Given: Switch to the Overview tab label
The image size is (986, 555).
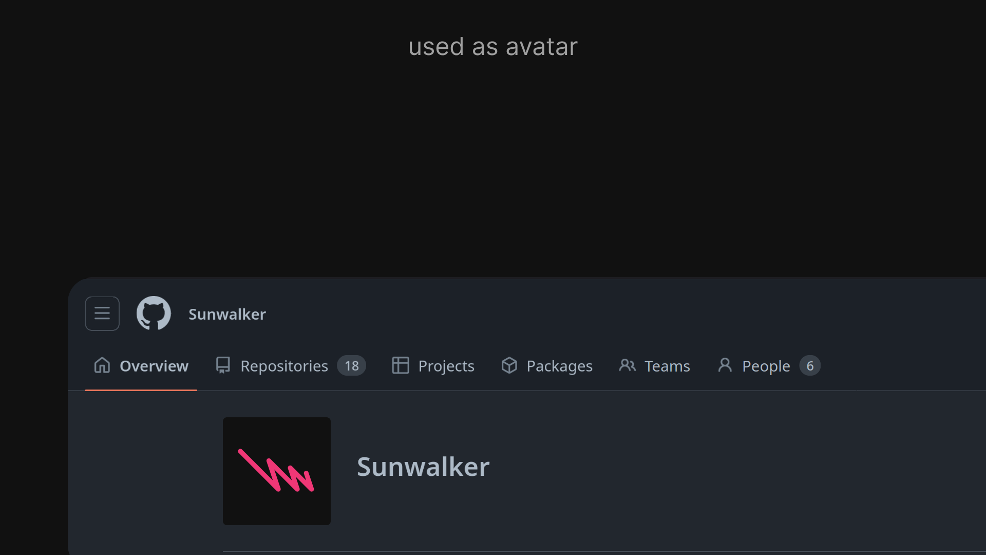Looking at the screenshot, I should [x=154, y=366].
